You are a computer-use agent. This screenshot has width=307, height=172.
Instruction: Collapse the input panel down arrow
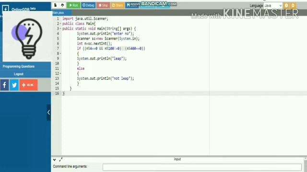pyautogui.click(x=54, y=160)
